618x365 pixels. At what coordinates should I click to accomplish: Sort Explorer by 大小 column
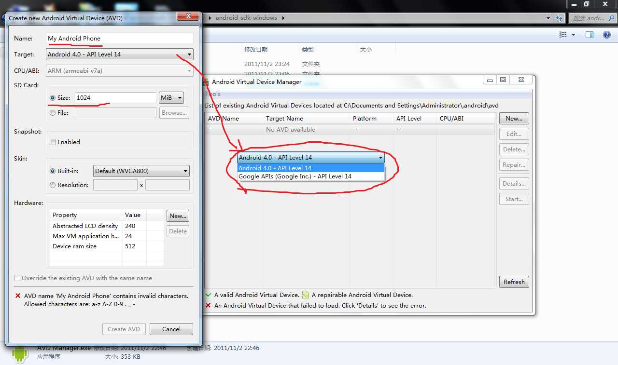click(x=376, y=49)
